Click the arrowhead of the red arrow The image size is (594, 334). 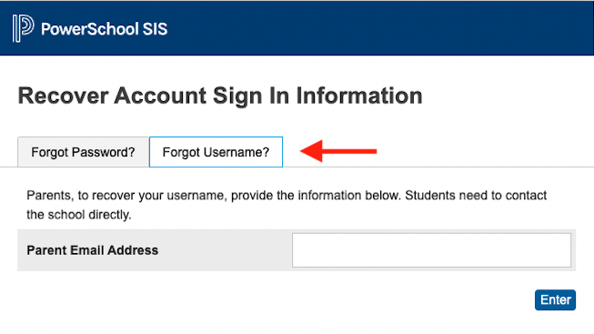pos(311,151)
